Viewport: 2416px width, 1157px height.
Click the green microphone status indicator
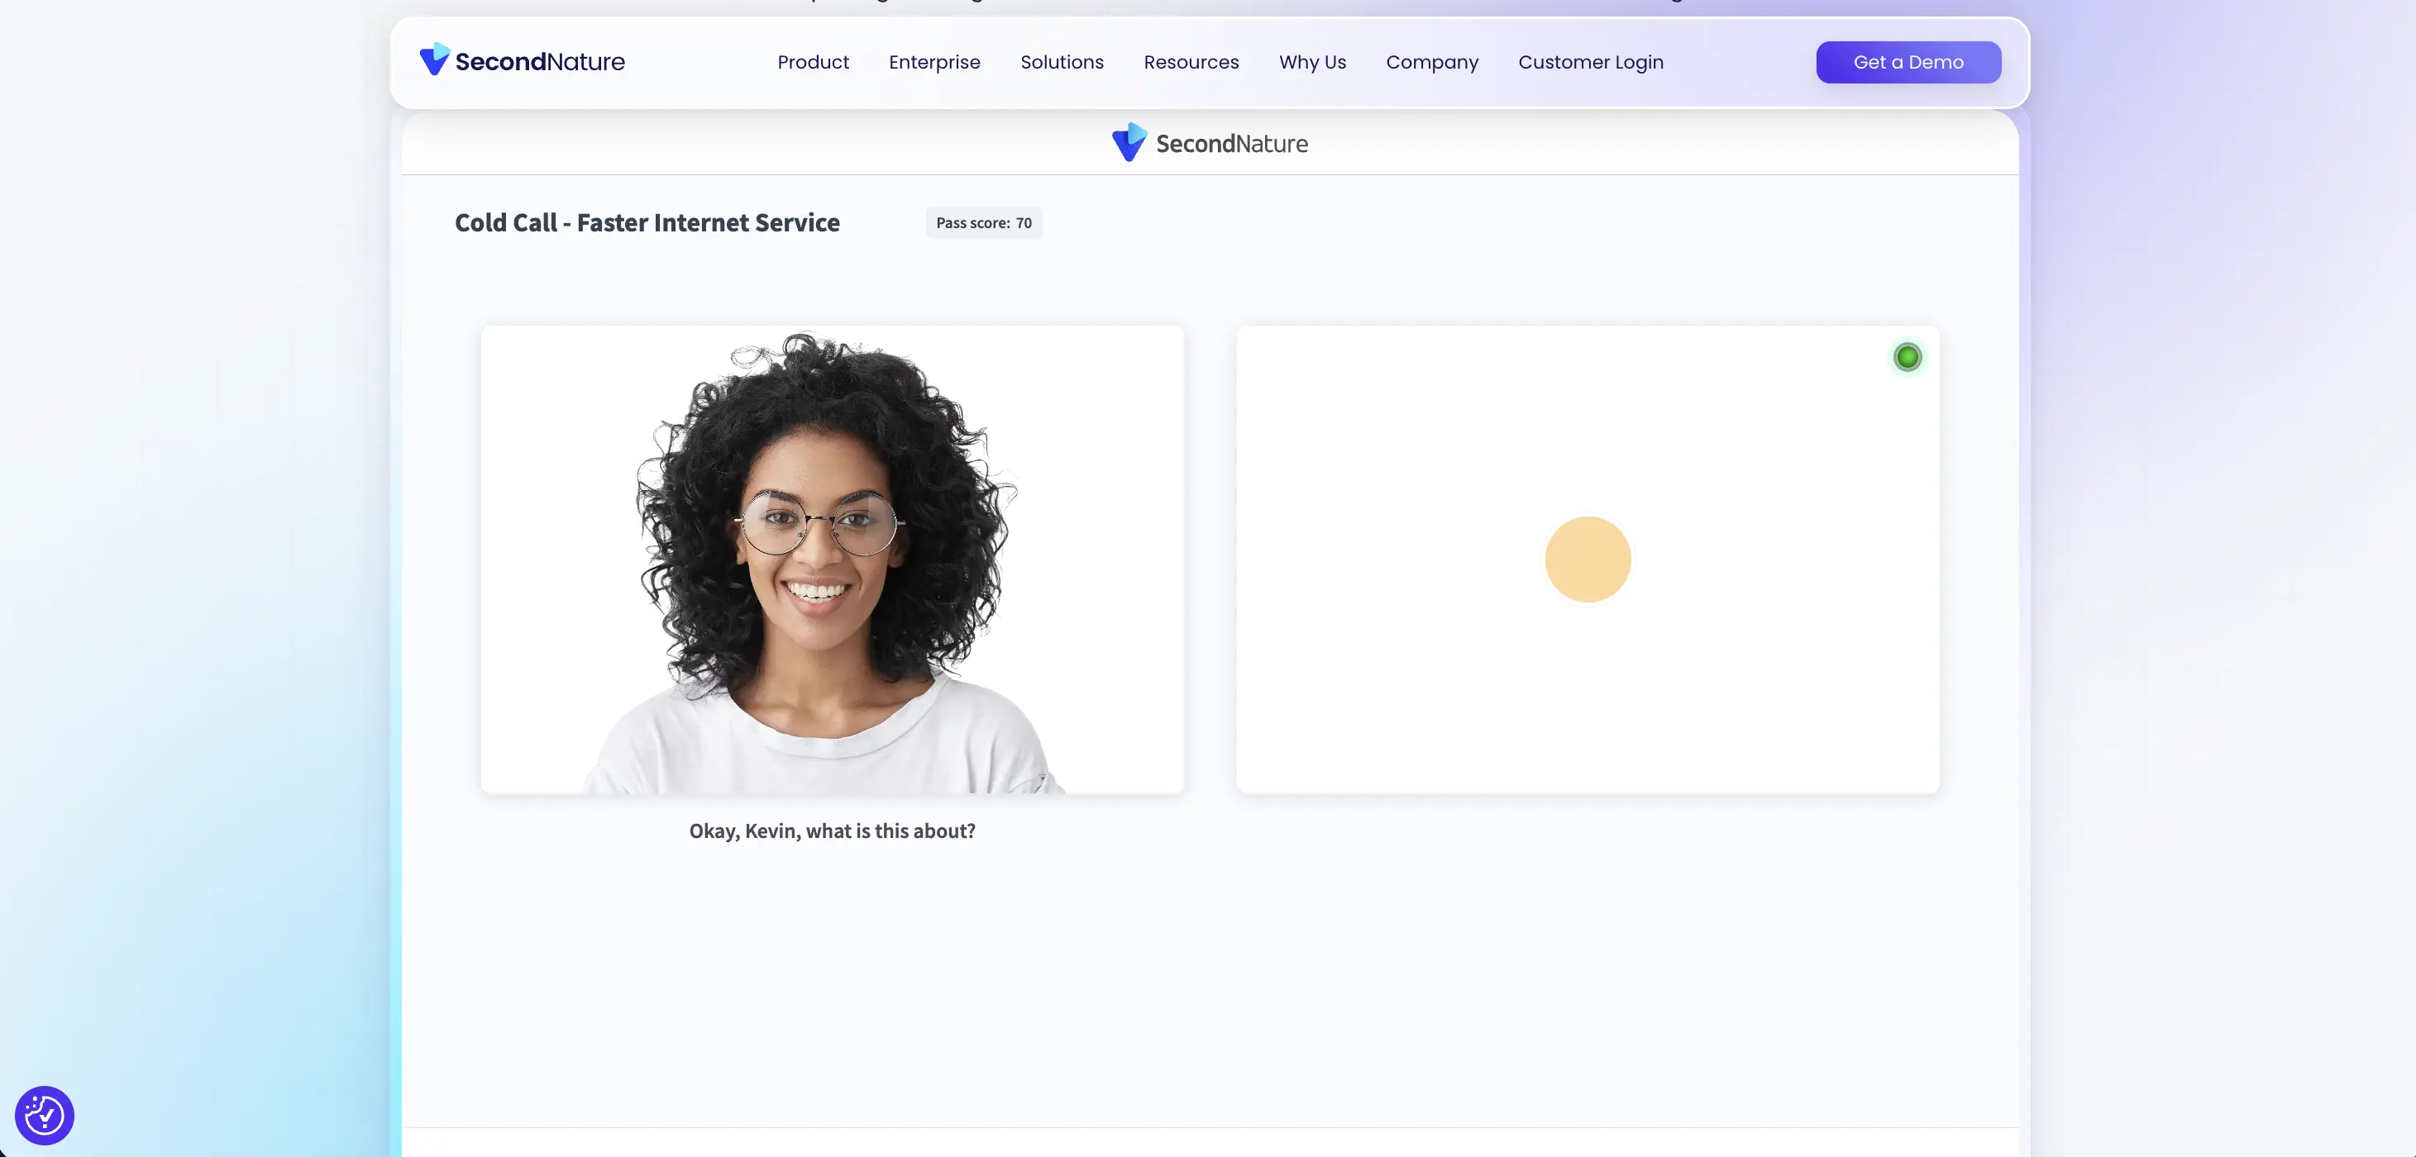[x=1907, y=357]
